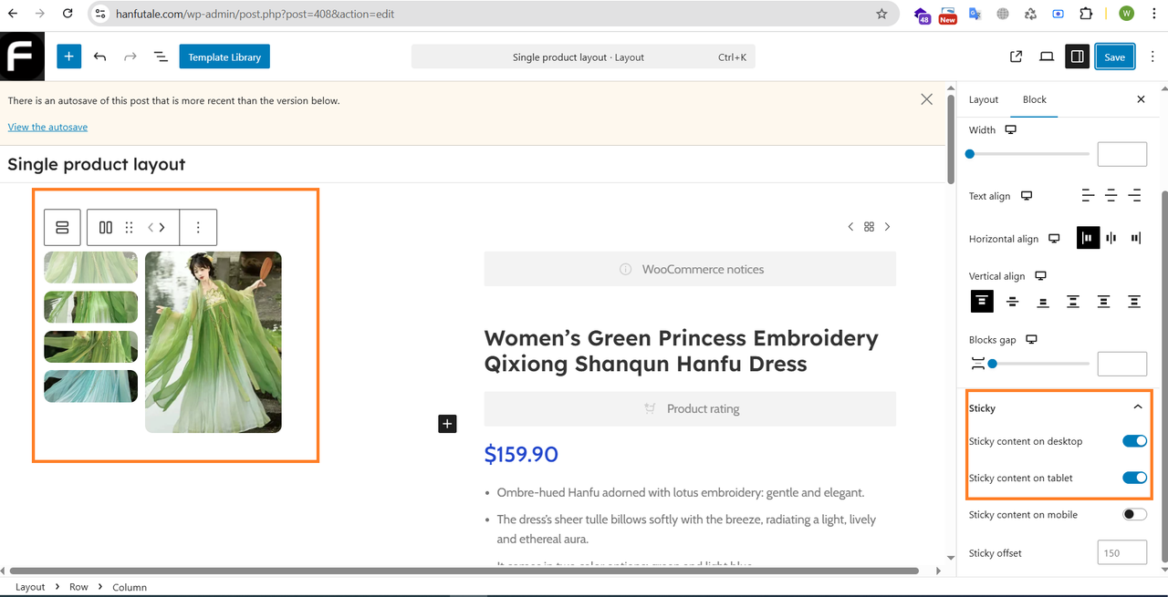The height and width of the screenshot is (597, 1168).
Task: Select Row in the bottom breadcrumb
Action: pos(78,587)
